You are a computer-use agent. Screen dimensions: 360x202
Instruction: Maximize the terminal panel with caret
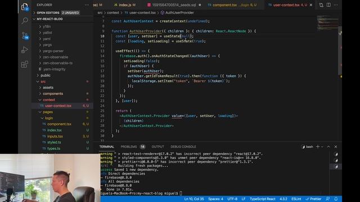(328, 146)
